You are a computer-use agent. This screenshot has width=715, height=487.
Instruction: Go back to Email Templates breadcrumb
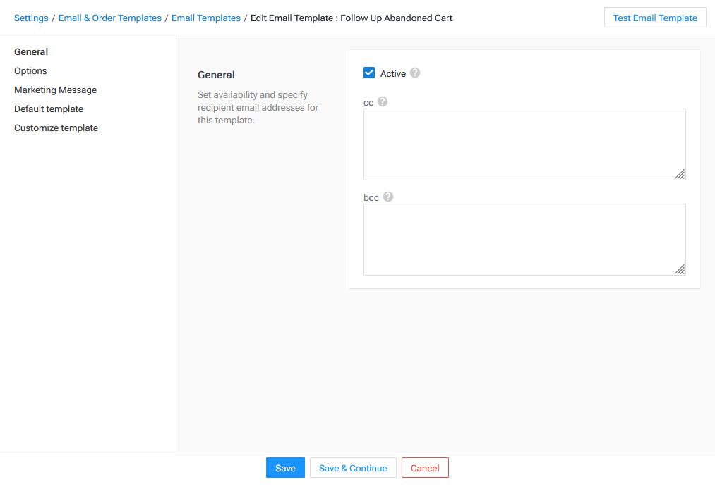(206, 18)
